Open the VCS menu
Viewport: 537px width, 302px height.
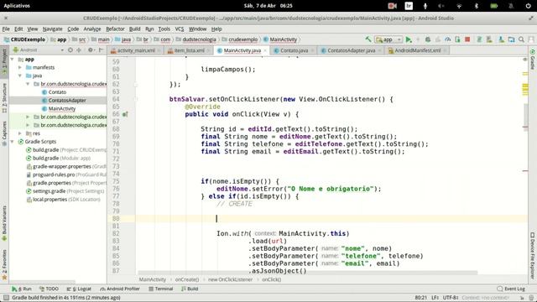click(179, 29)
